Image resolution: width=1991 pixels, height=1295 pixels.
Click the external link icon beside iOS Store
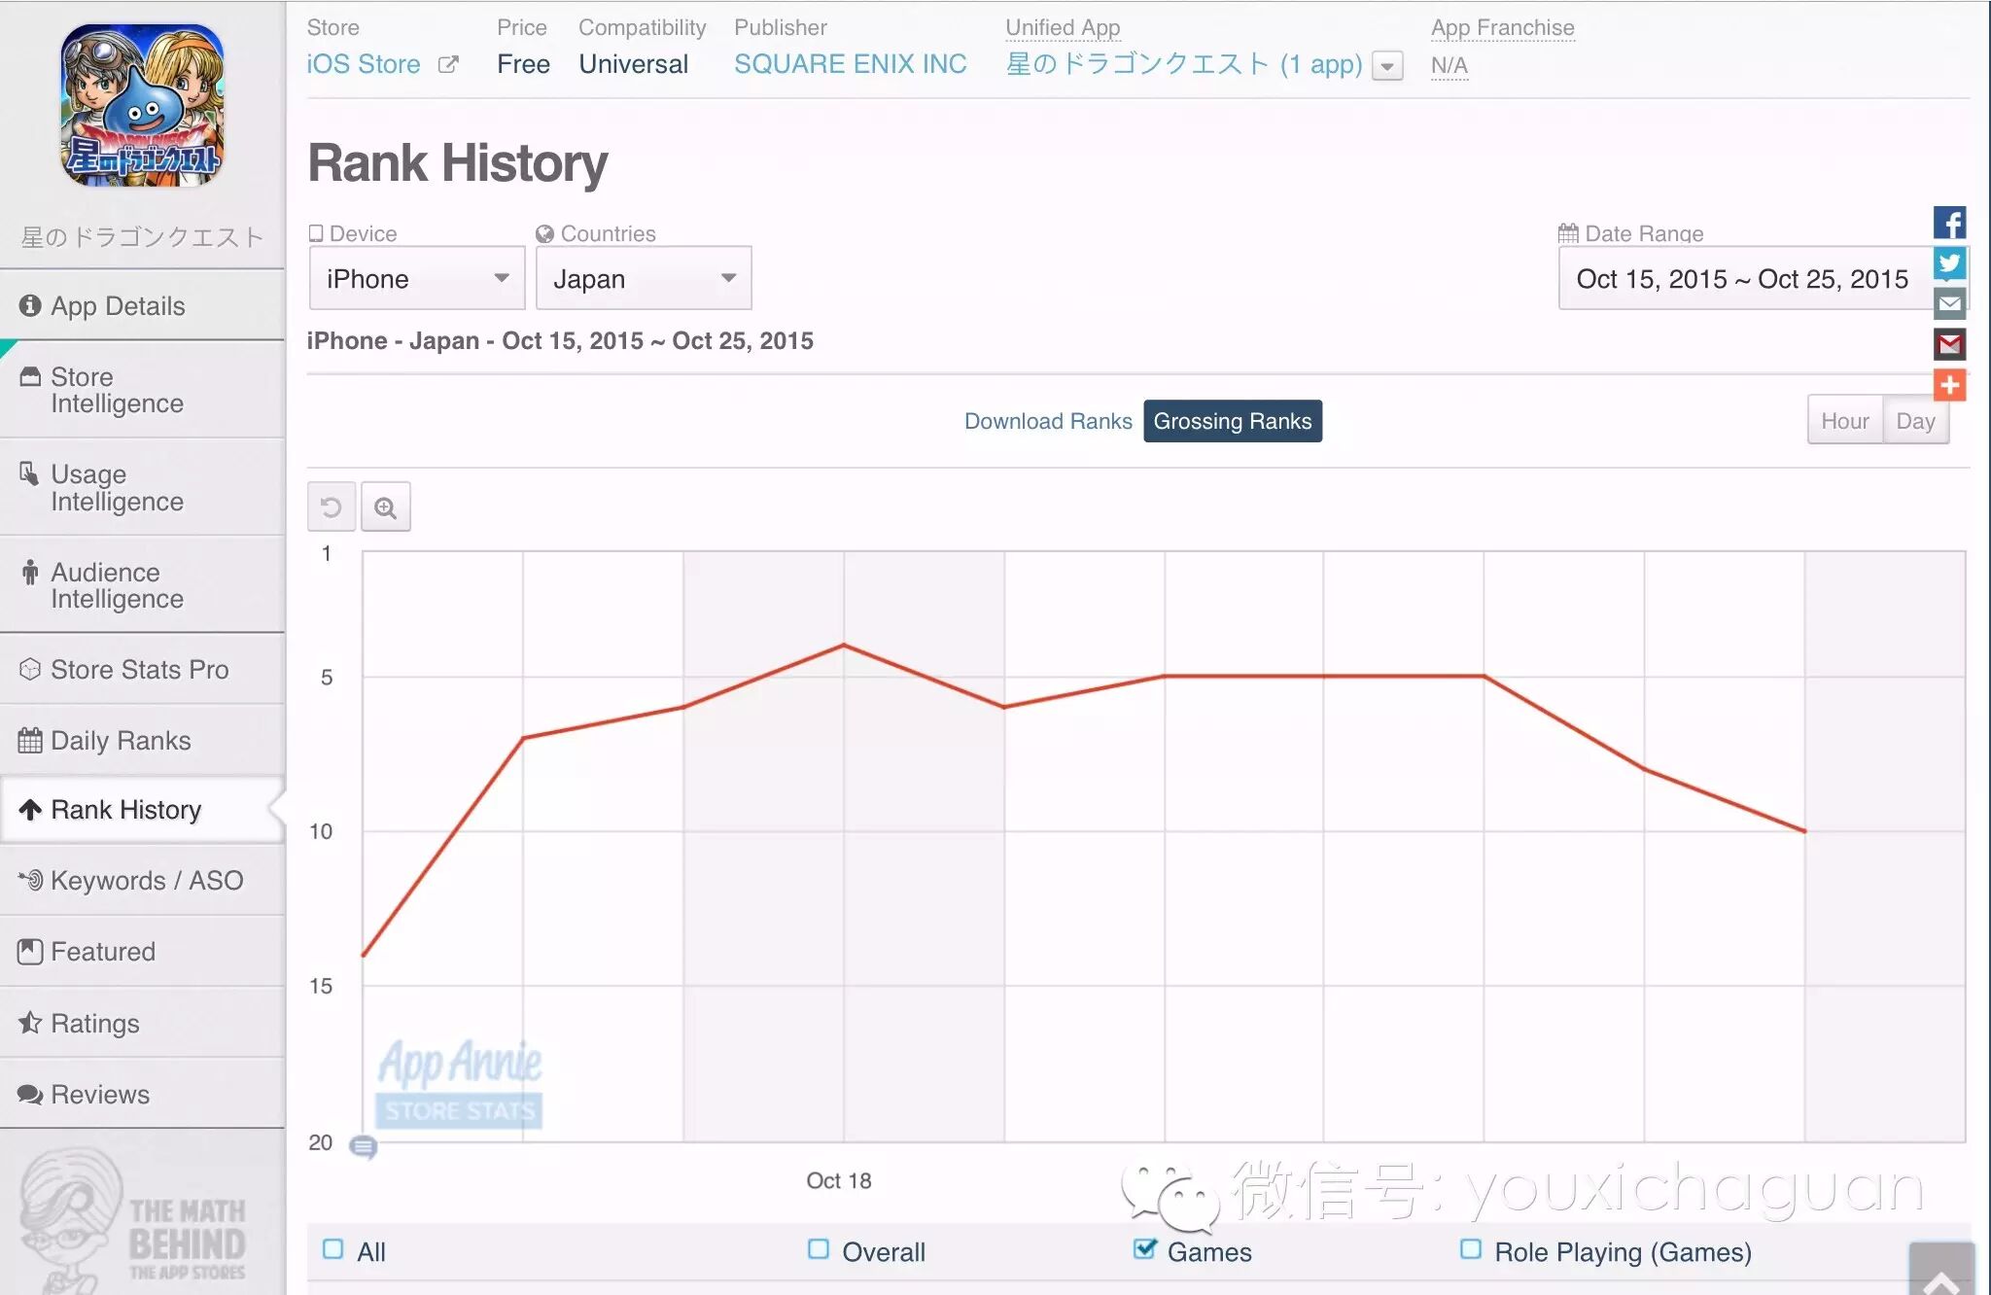coord(448,64)
